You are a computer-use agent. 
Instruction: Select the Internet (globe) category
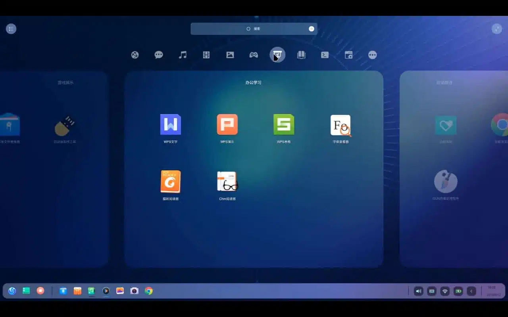(x=135, y=55)
